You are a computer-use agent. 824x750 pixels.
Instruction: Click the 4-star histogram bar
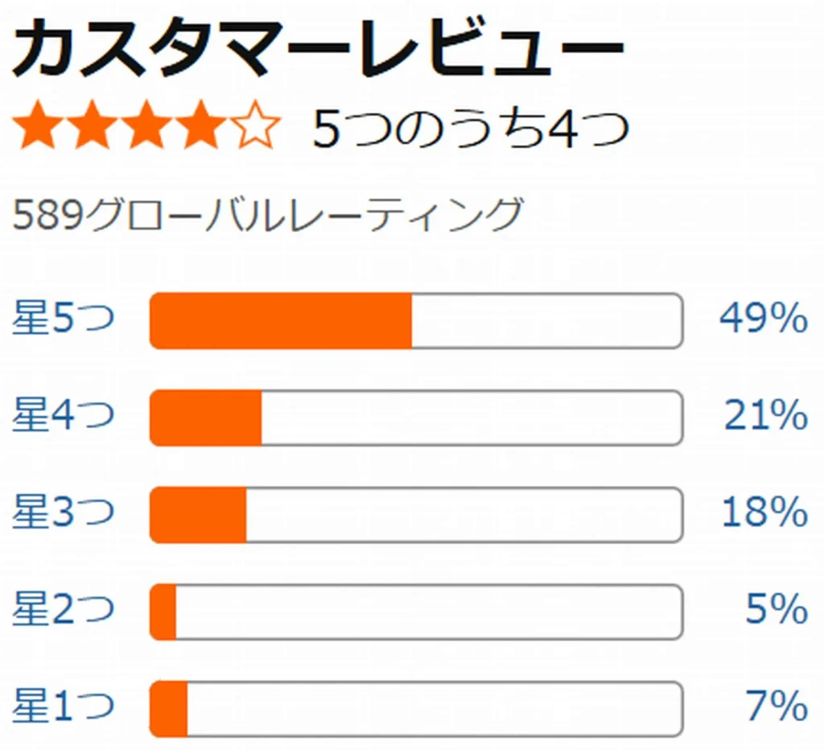pos(416,418)
